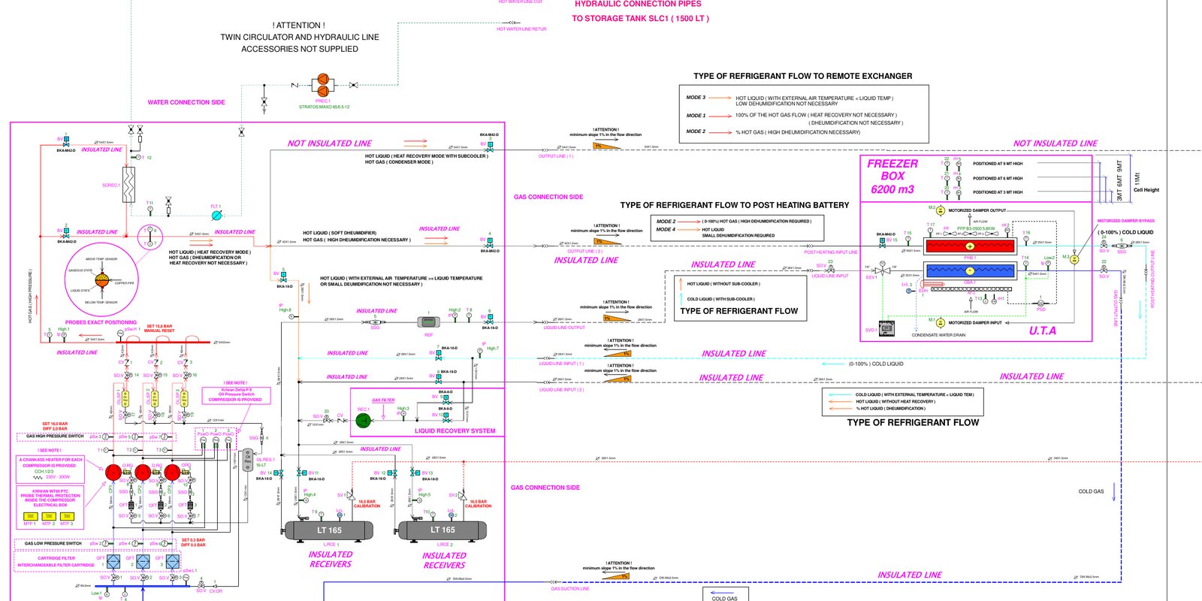Click the "PROBES EXACT POSITIONING" caption
The image size is (1202, 601).
tap(101, 322)
